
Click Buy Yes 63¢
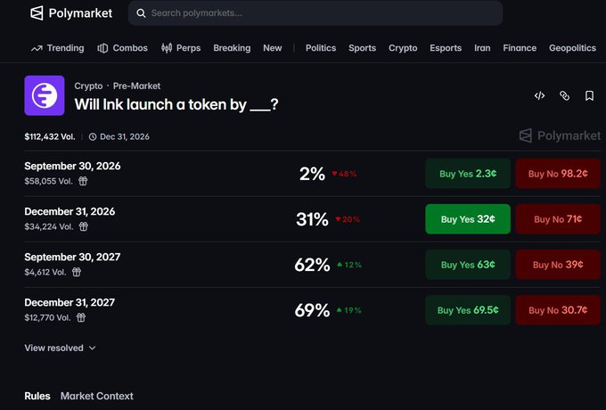click(x=468, y=265)
